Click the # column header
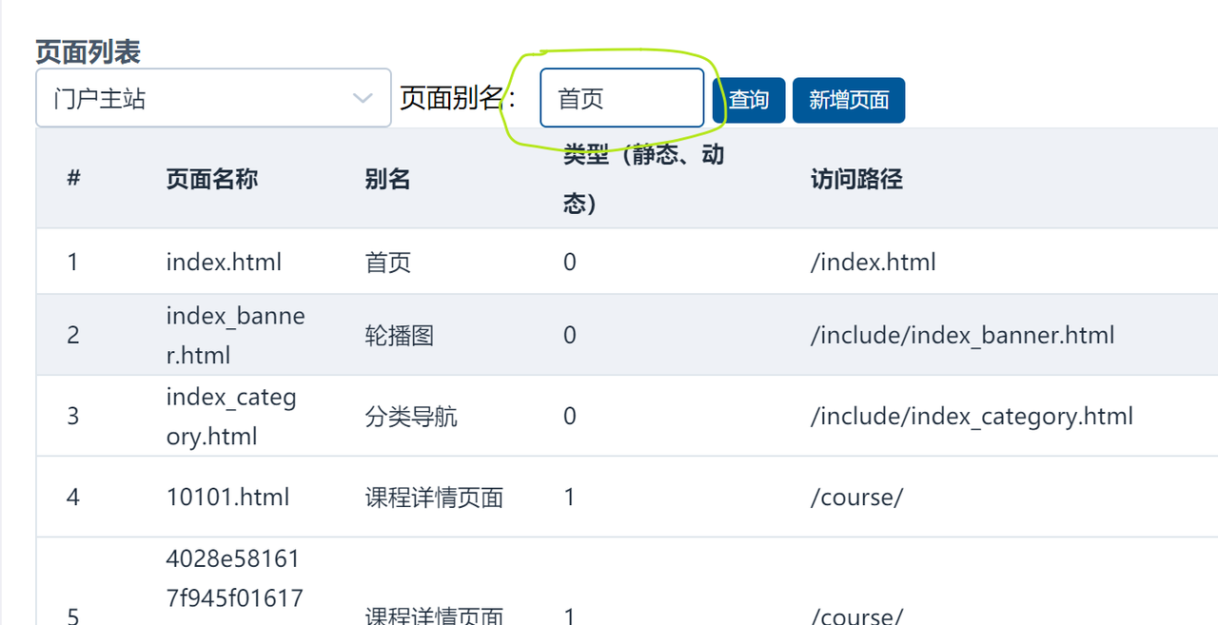This screenshot has height=625, width=1218. click(73, 179)
